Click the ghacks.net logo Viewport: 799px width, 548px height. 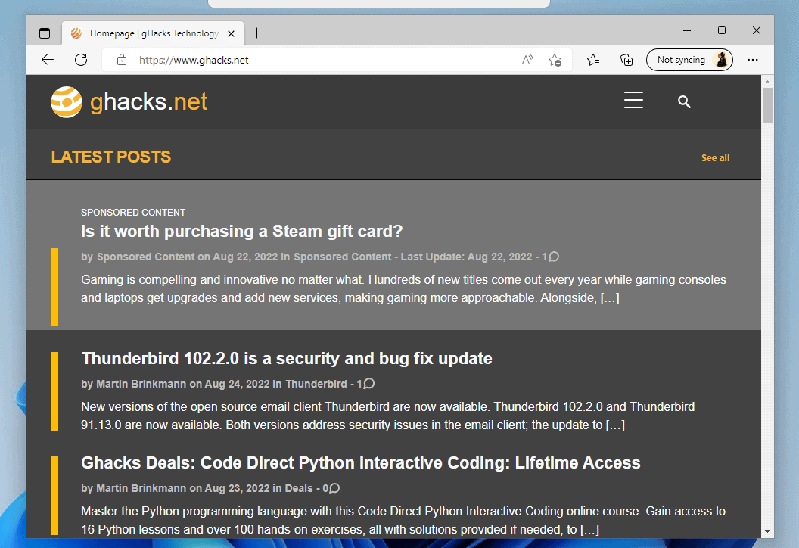tap(129, 101)
